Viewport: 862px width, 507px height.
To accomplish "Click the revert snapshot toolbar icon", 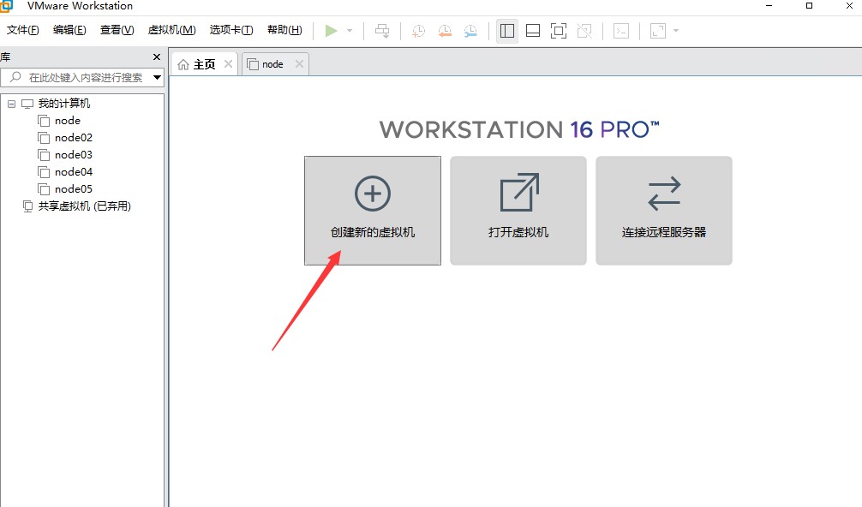I will tap(445, 31).
